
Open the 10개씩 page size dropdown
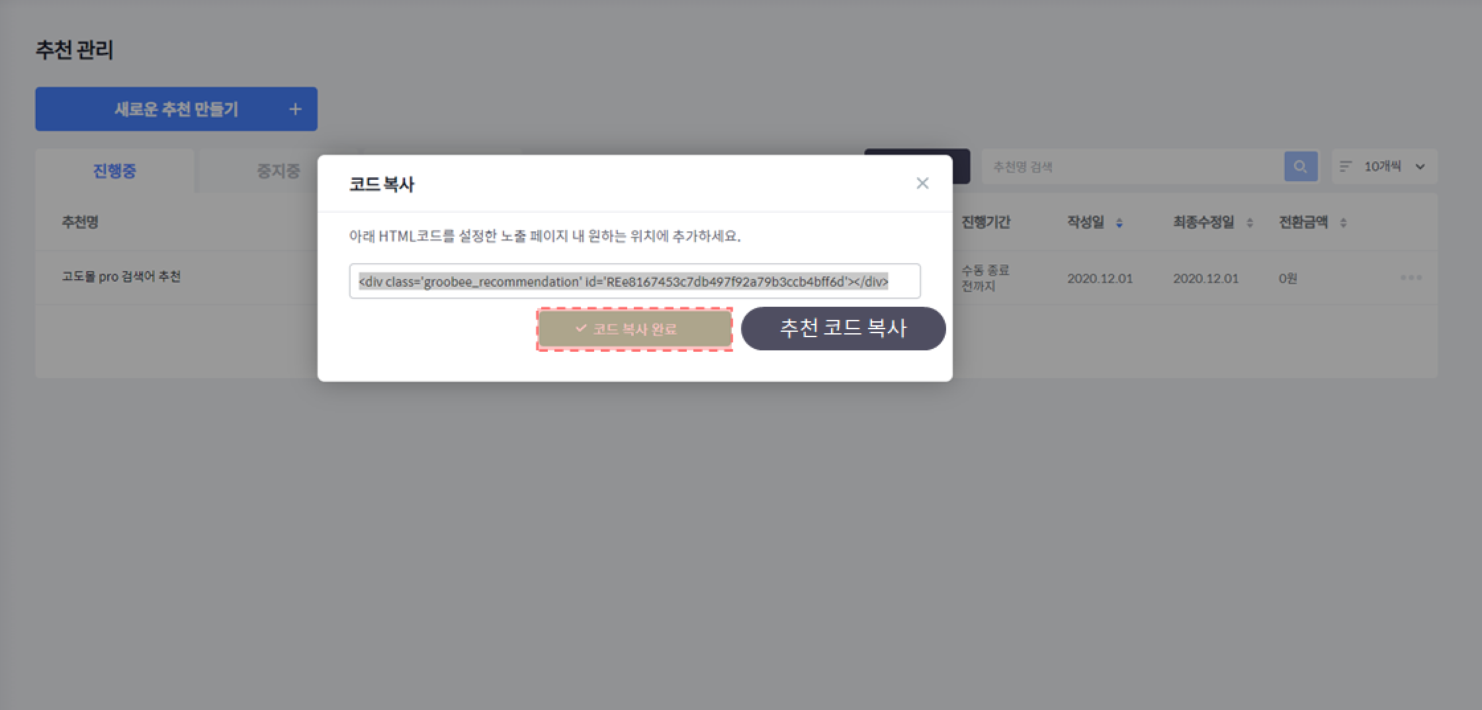click(1383, 167)
